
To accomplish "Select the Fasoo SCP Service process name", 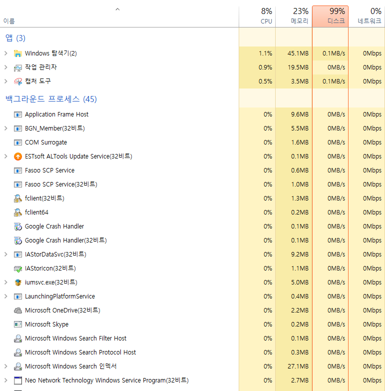I will click(x=49, y=170).
